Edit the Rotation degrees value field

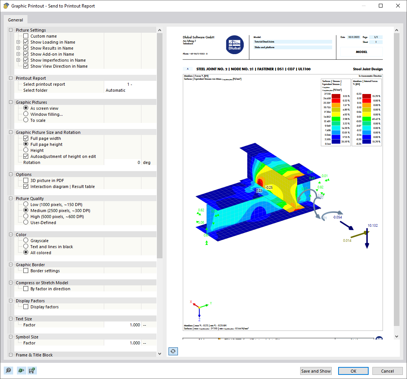pyautogui.click(x=123, y=162)
